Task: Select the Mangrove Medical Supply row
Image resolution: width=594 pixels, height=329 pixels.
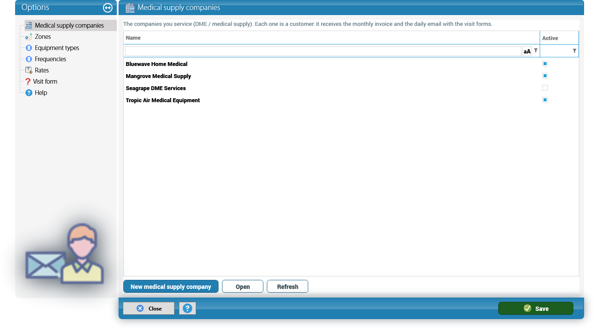Action: (351, 76)
